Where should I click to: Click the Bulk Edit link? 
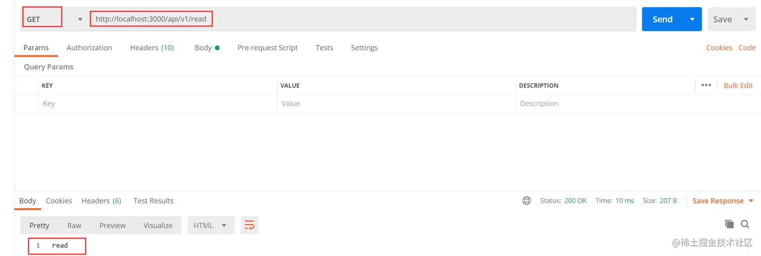pyautogui.click(x=738, y=86)
